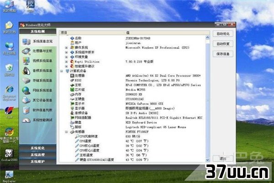Collapse the 传感器 tree node
This screenshot has height=183, width=274.
pyautogui.click(x=66, y=132)
